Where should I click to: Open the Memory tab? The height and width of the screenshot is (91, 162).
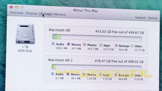click(x=60, y=15)
